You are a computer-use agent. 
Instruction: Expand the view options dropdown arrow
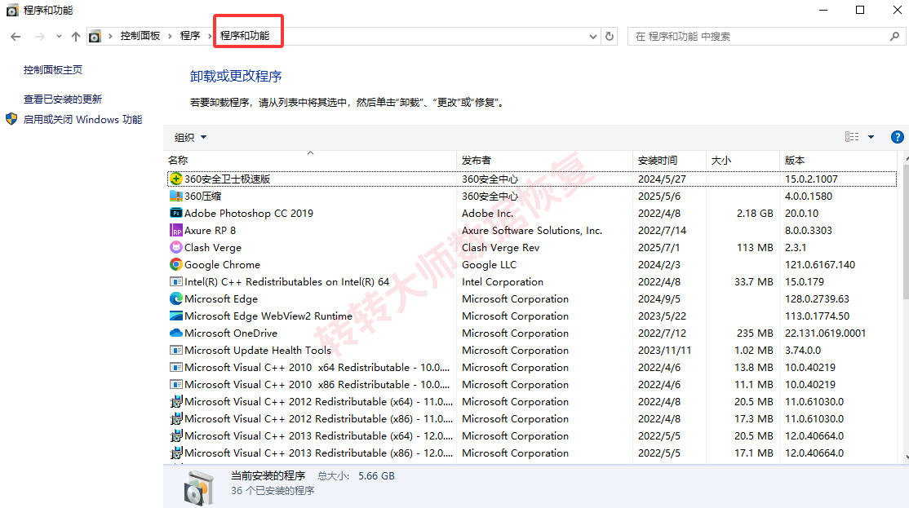[871, 137]
